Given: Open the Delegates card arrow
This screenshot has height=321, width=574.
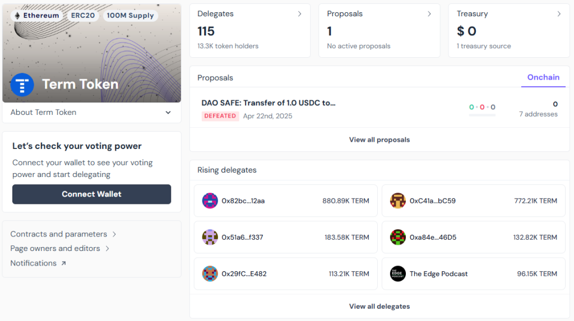Looking at the screenshot, I should pyautogui.click(x=299, y=13).
